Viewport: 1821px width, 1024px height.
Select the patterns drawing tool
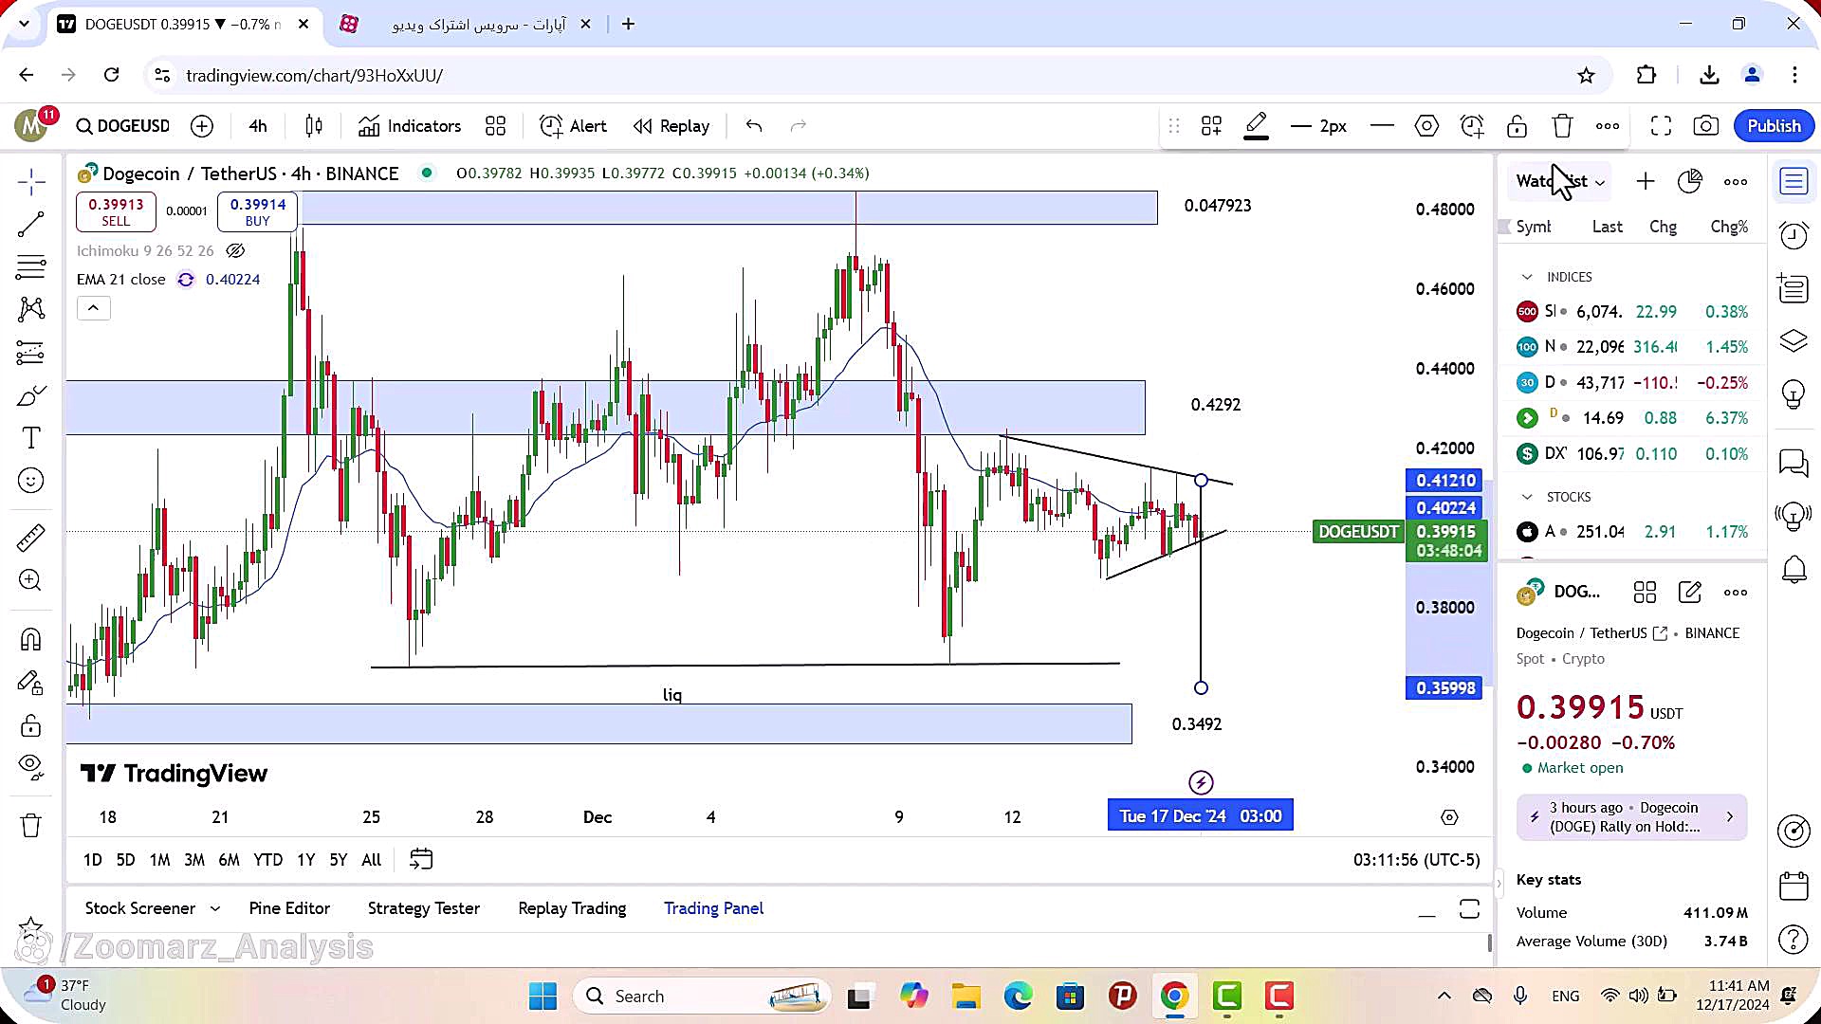[x=30, y=309]
